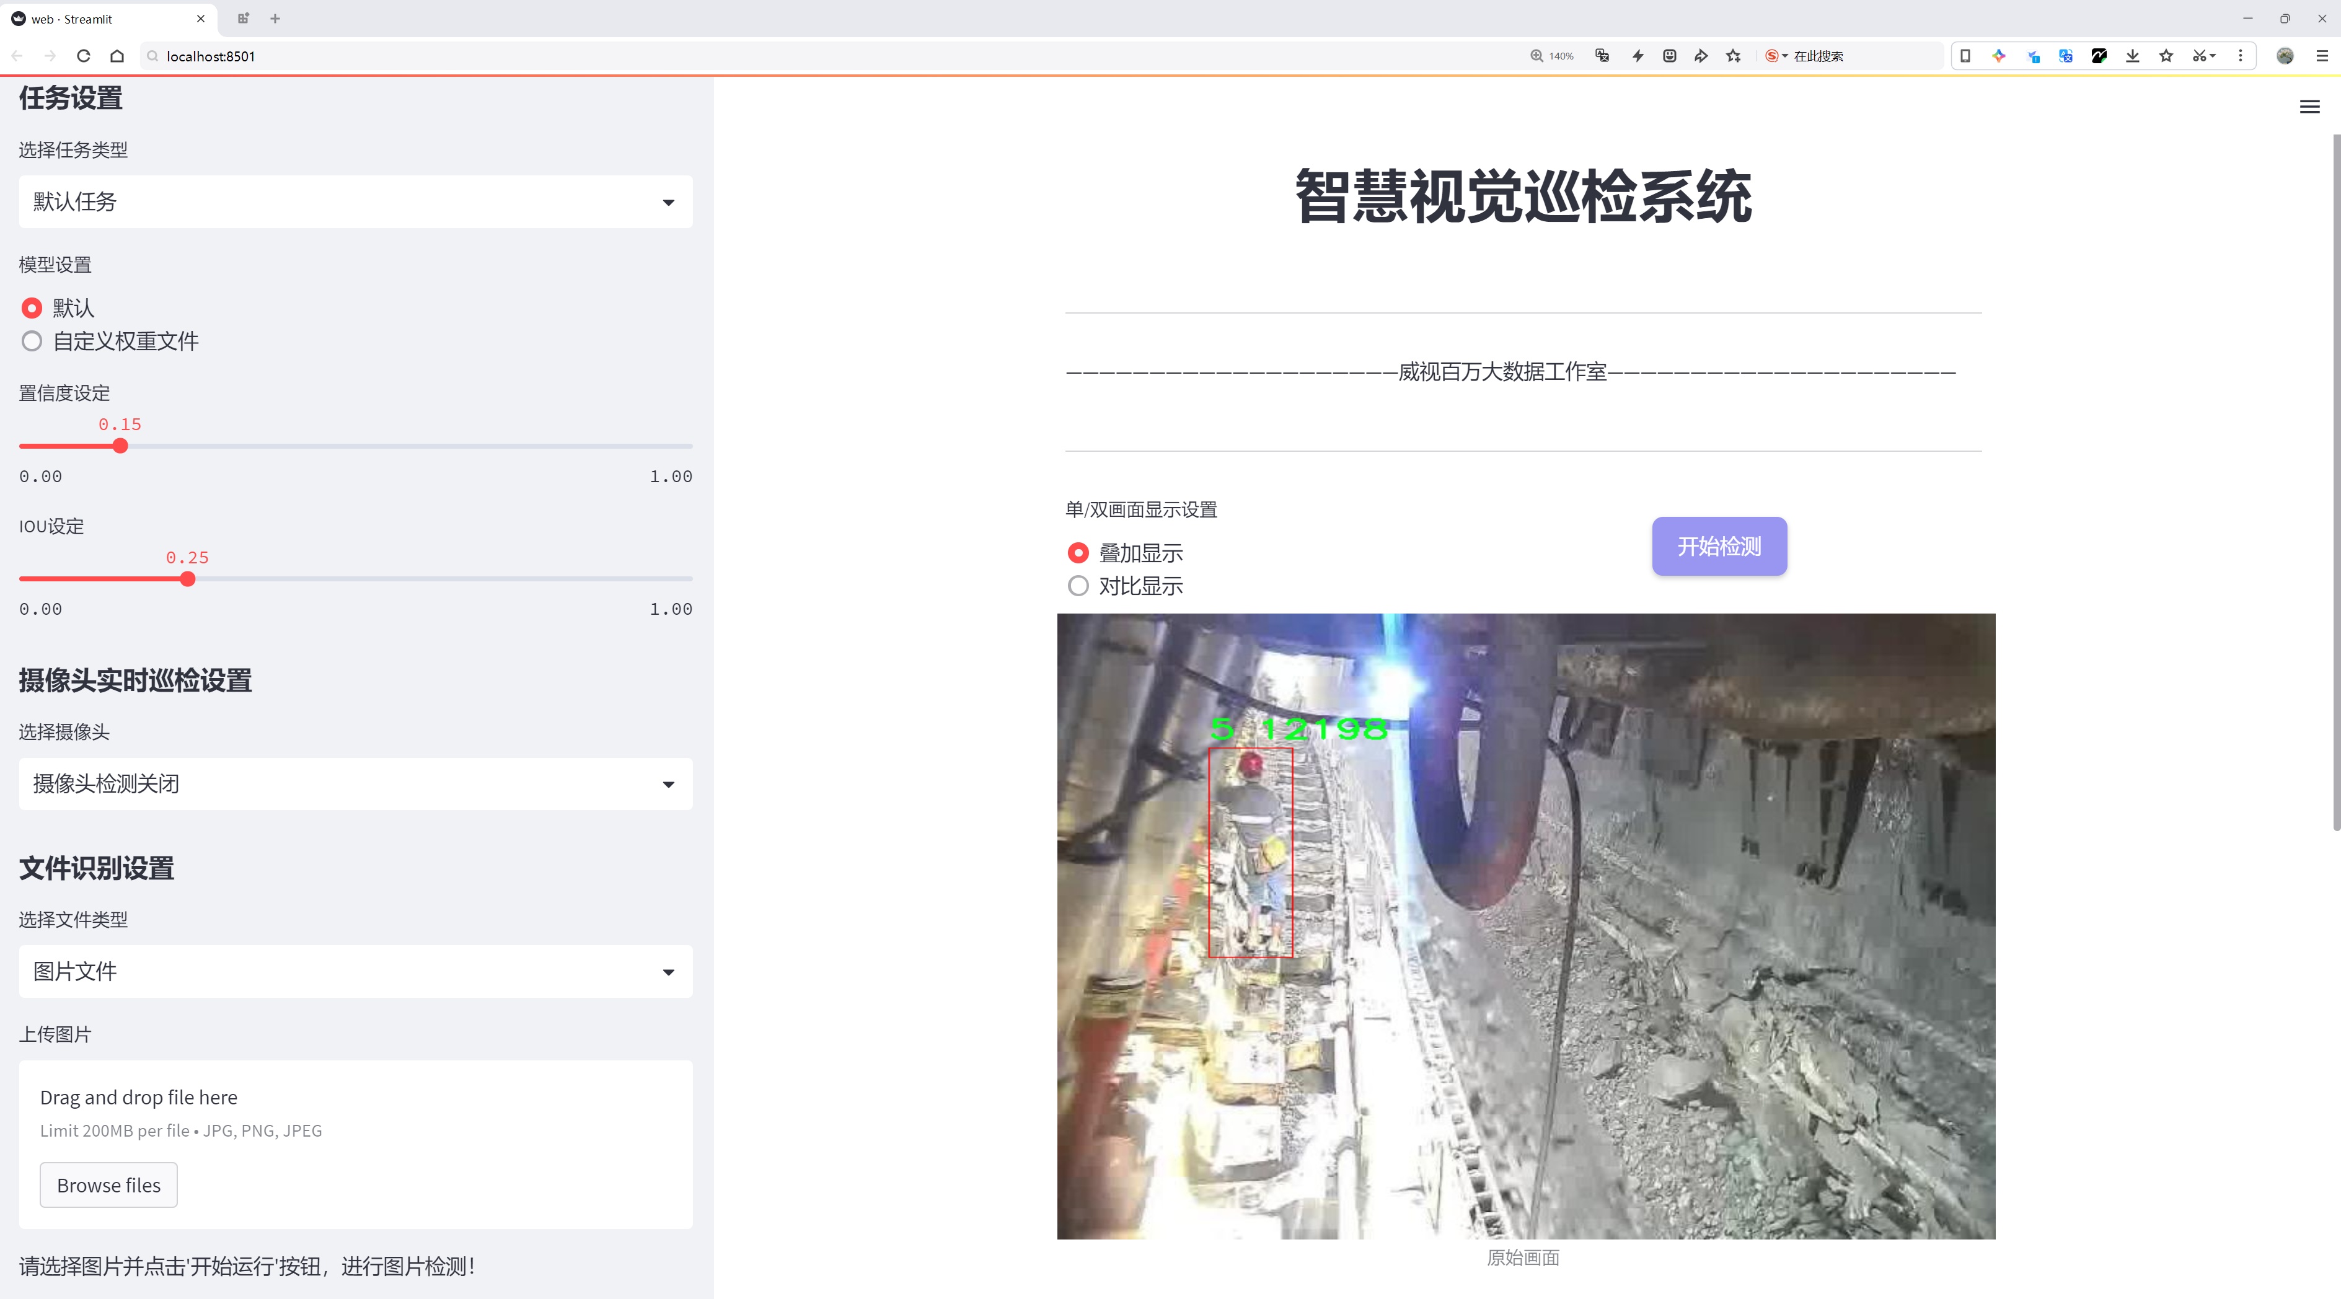The image size is (2341, 1299).
Task: Click the main page vertical scrollbar
Action: point(2335,482)
